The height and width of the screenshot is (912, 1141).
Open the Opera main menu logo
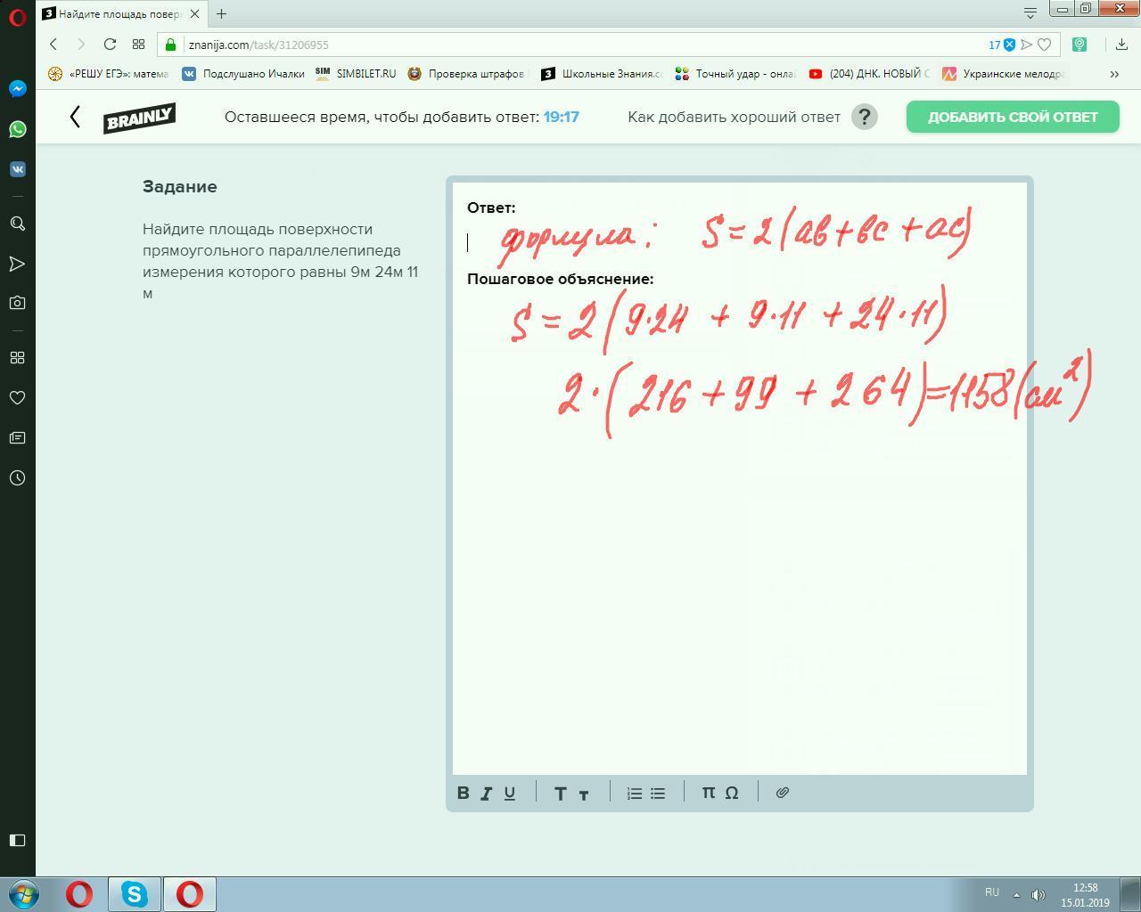click(17, 17)
